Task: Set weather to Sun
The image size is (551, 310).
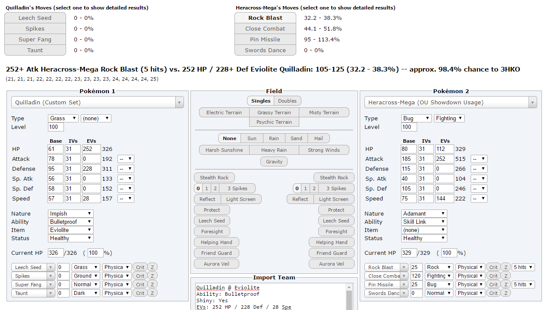Action: 252,138
